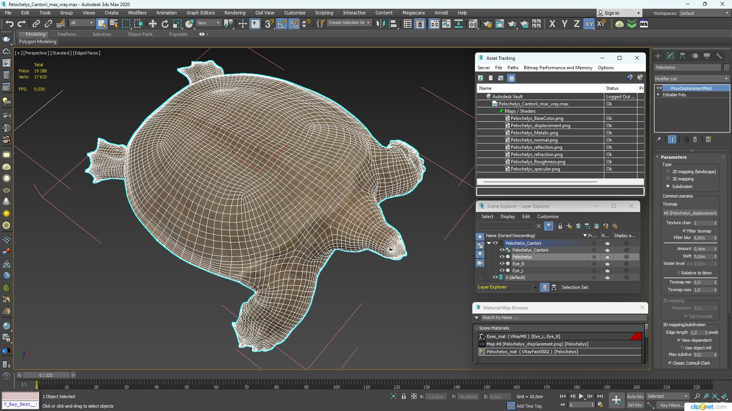The image size is (732, 411).
Task: Open selection filter All dropdown
Action: click(82, 23)
